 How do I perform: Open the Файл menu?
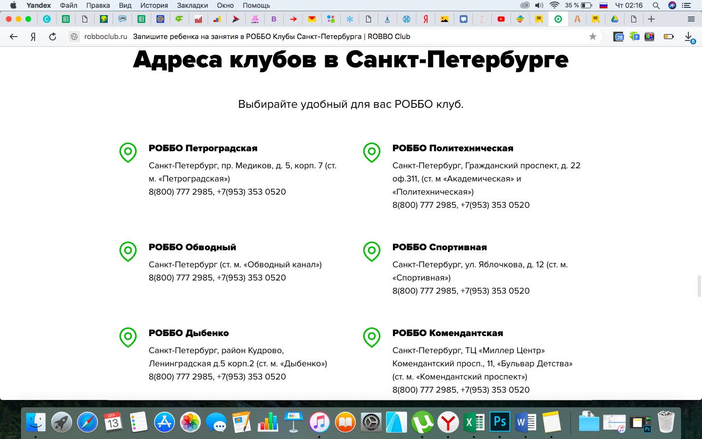point(69,5)
